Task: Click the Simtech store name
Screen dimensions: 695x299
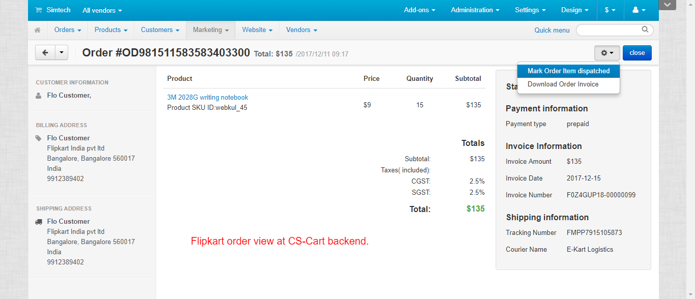Action: pos(59,10)
